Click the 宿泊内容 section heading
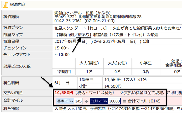The height and width of the screenshot is (113, 182). (18, 5)
